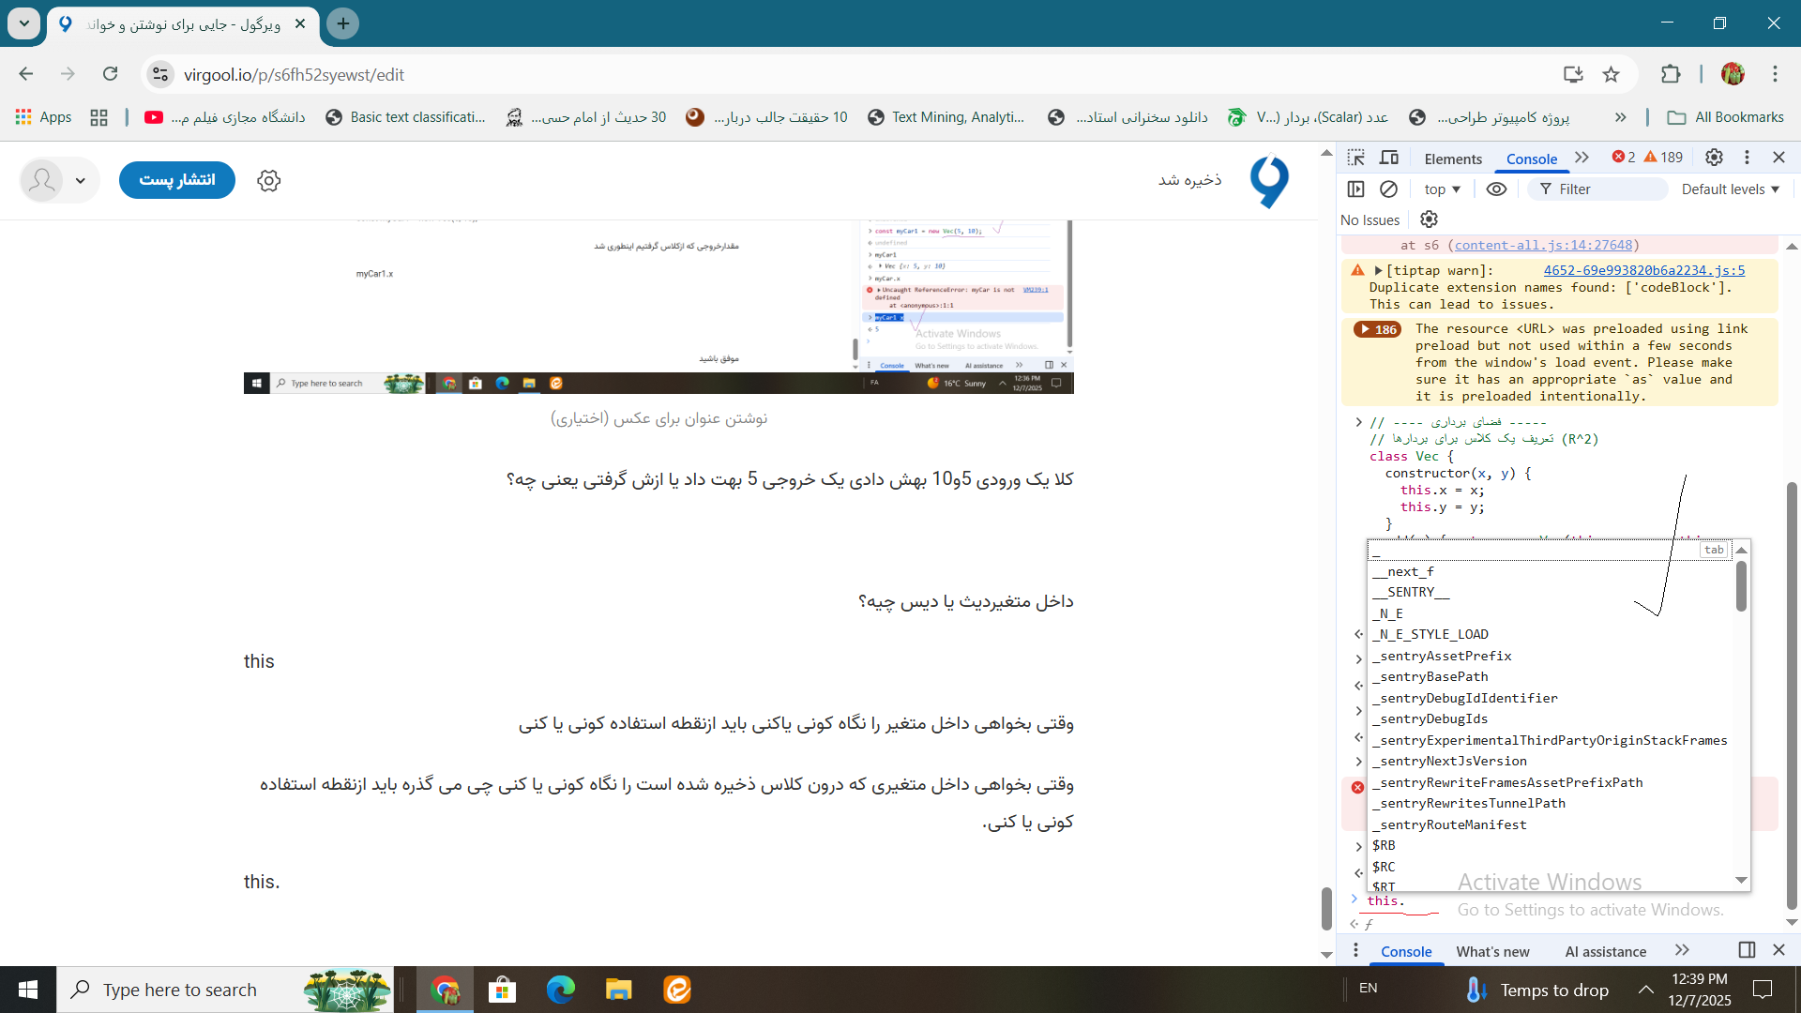Image resolution: width=1801 pixels, height=1013 pixels.
Task: Open the top context dropdown
Action: pyautogui.click(x=1443, y=189)
